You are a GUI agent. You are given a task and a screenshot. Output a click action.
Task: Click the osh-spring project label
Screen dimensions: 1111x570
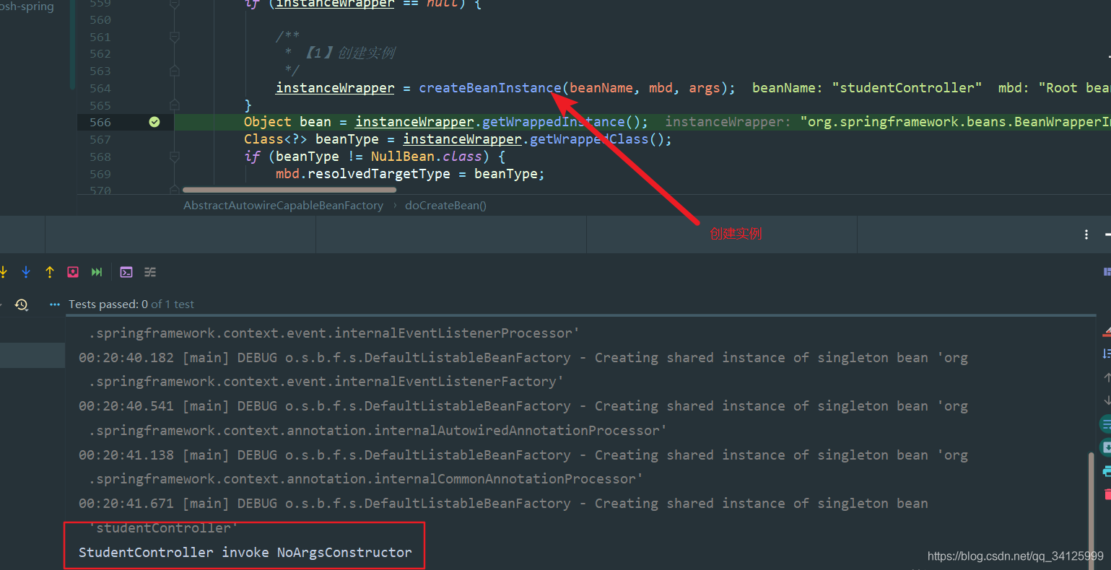(27, 6)
